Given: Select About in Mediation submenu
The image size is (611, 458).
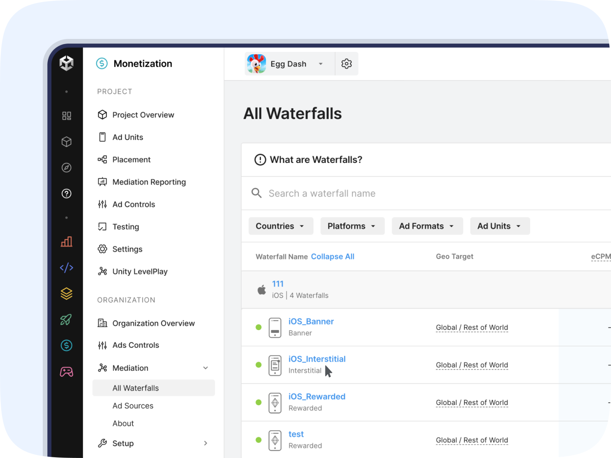Looking at the screenshot, I should point(123,423).
